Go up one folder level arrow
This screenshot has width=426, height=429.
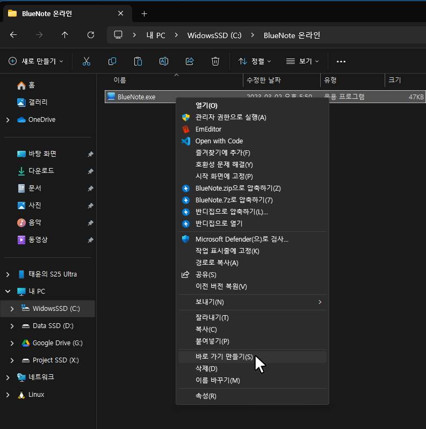pyautogui.click(x=64, y=35)
